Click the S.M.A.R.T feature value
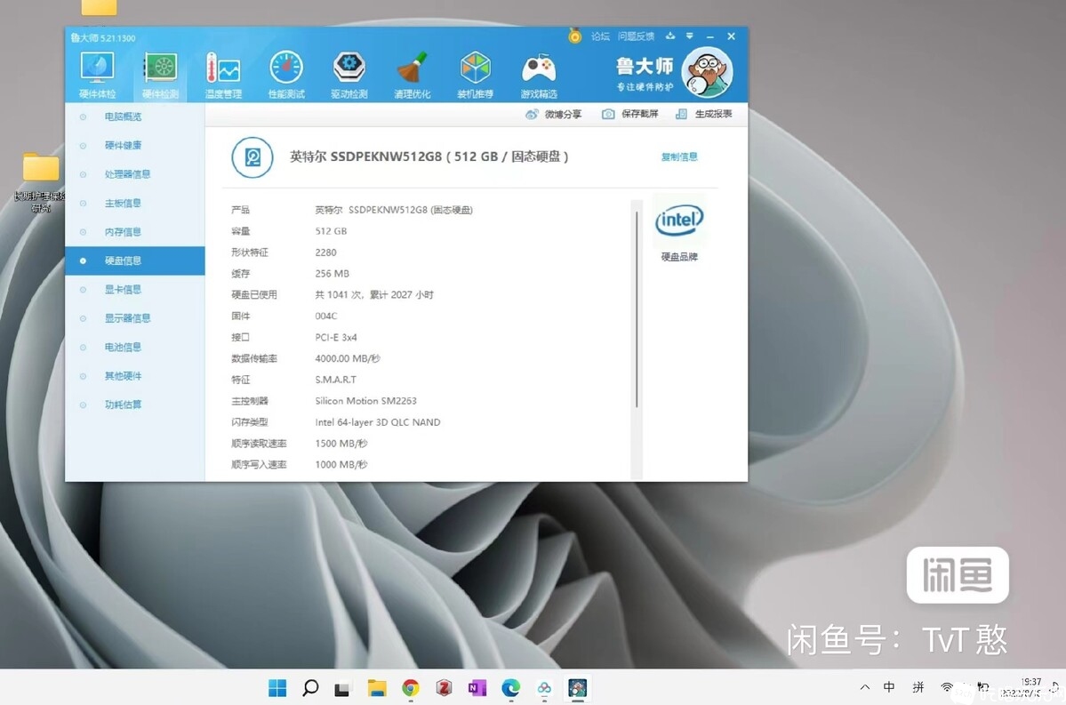The image size is (1066, 705). (336, 380)
